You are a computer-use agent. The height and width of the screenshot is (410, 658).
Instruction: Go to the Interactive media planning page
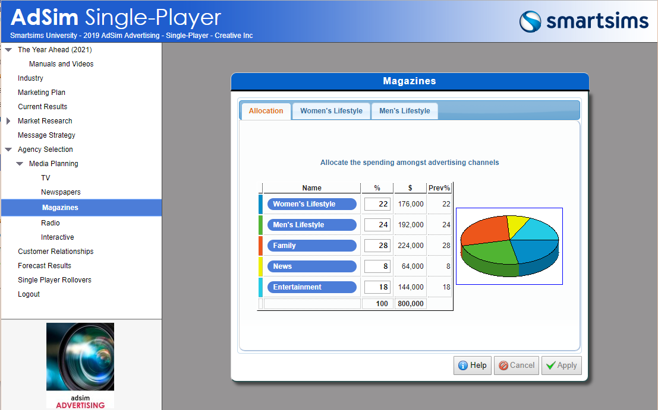click(58, 237)
